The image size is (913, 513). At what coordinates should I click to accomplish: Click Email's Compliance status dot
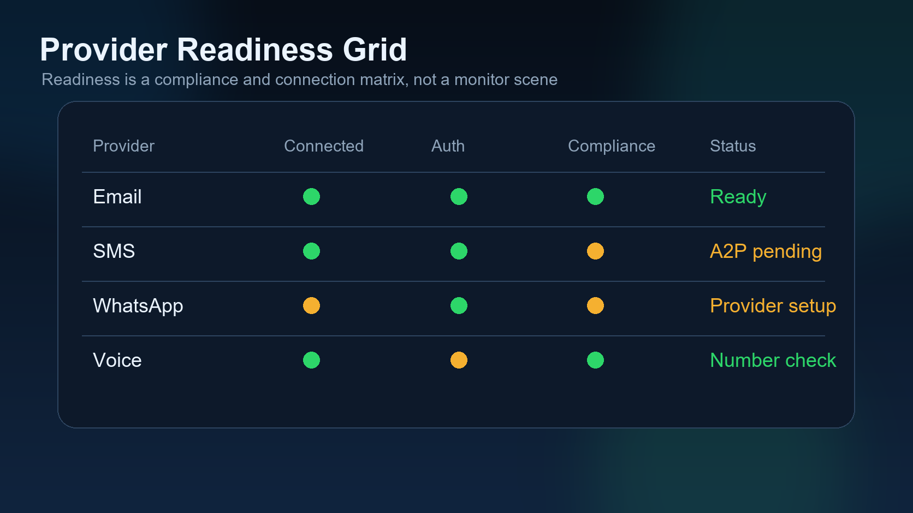pos(595,196)
